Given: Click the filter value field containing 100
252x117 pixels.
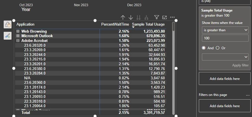Looking at the screenshot, I should click(x=225, y=38).
